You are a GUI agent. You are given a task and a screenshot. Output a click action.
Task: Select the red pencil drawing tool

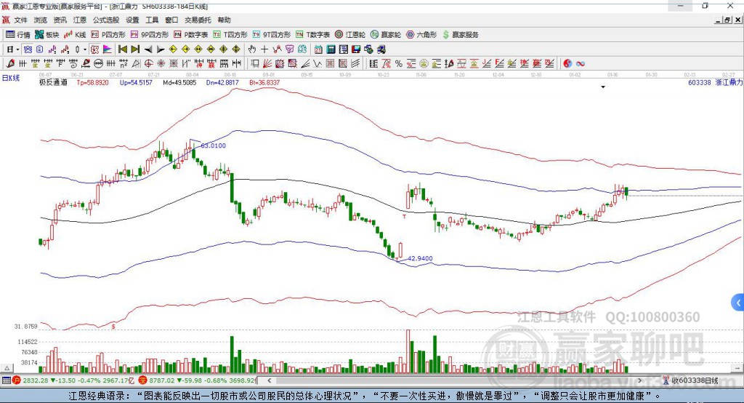click(x=10, y=64)
